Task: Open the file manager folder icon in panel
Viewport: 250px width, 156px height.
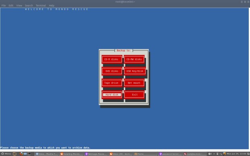Action: point(15,154)
